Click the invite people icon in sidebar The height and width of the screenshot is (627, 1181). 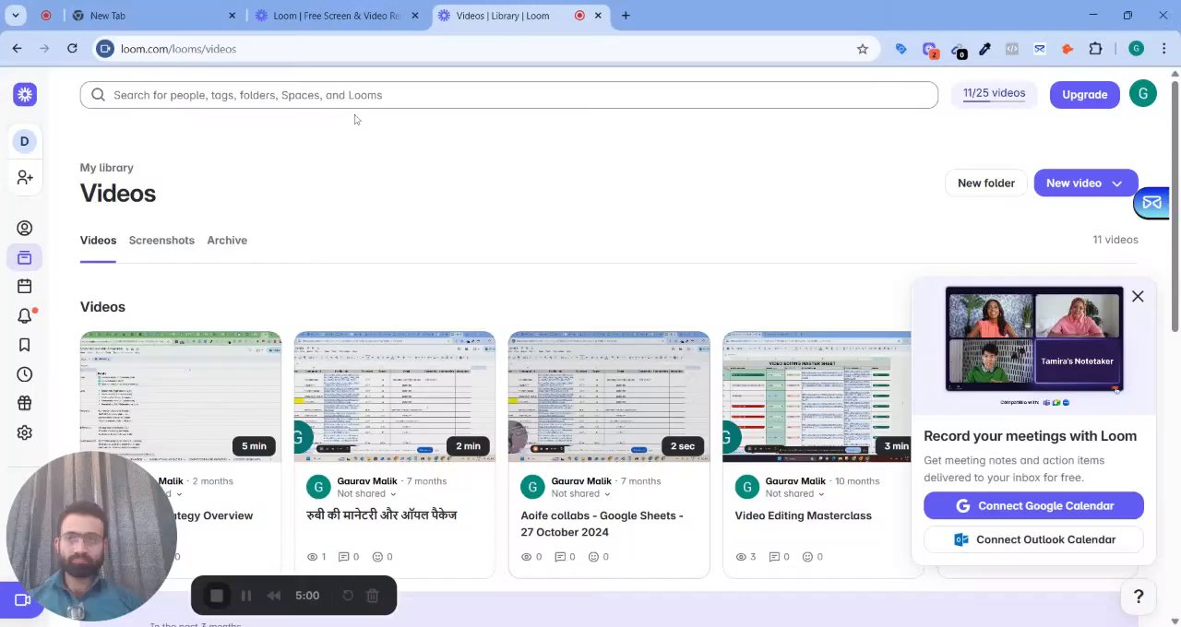(x=25, y=177)
